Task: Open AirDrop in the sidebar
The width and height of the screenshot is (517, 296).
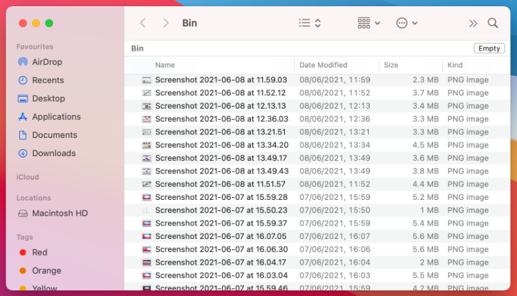Action: 40,62
